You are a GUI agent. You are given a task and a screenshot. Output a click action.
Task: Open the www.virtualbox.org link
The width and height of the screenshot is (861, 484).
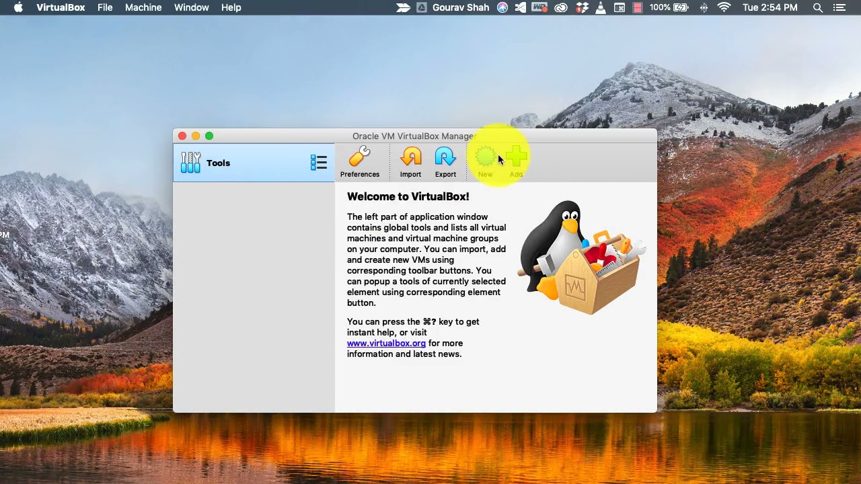point(386,343)
